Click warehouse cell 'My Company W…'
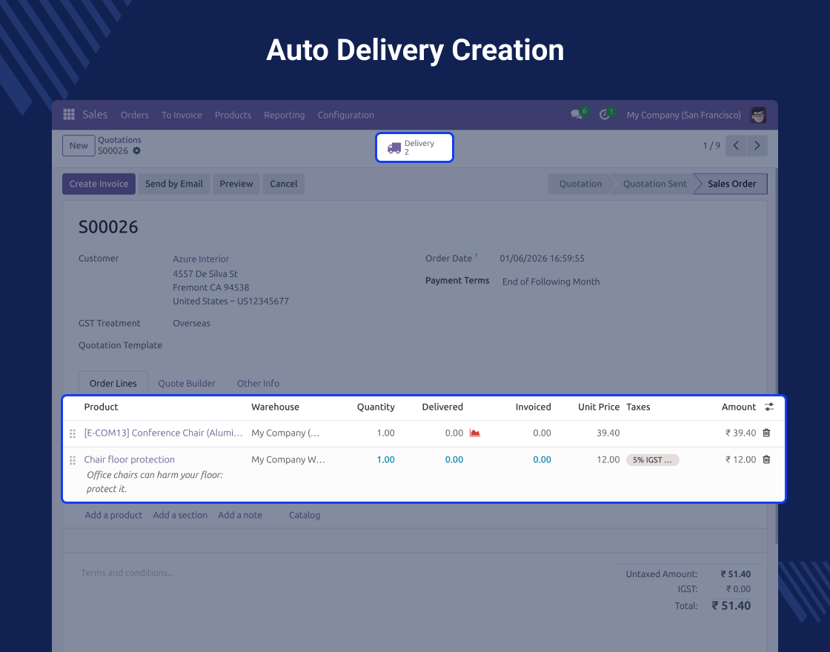The width and height of the screenshot is (830, 652). (x=288, y=459)
